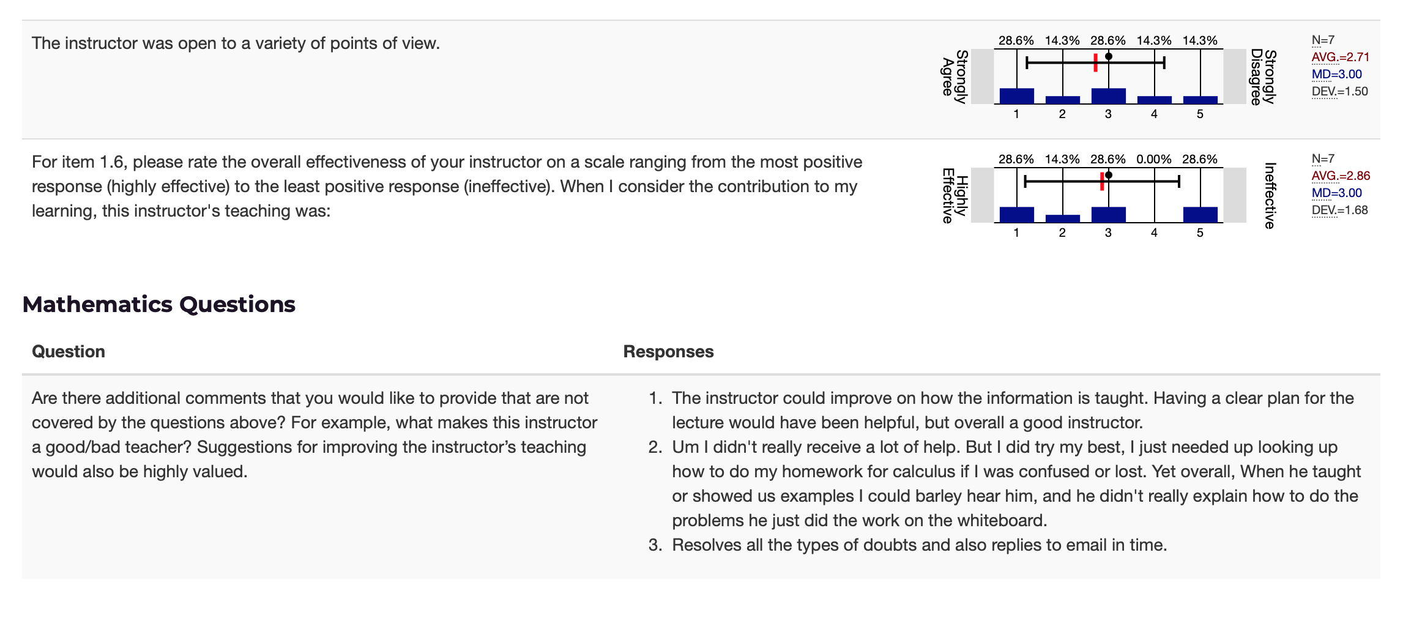Viewport: 1422px width, 629px height.
Task: Click the 0.00% label in effectiveness chart
Action: click(x=1153, y=159)
